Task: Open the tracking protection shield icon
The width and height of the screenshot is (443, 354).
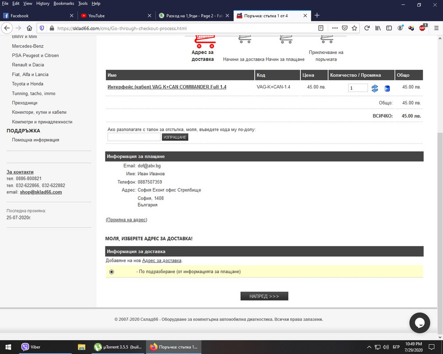Action: coord(42,28)
